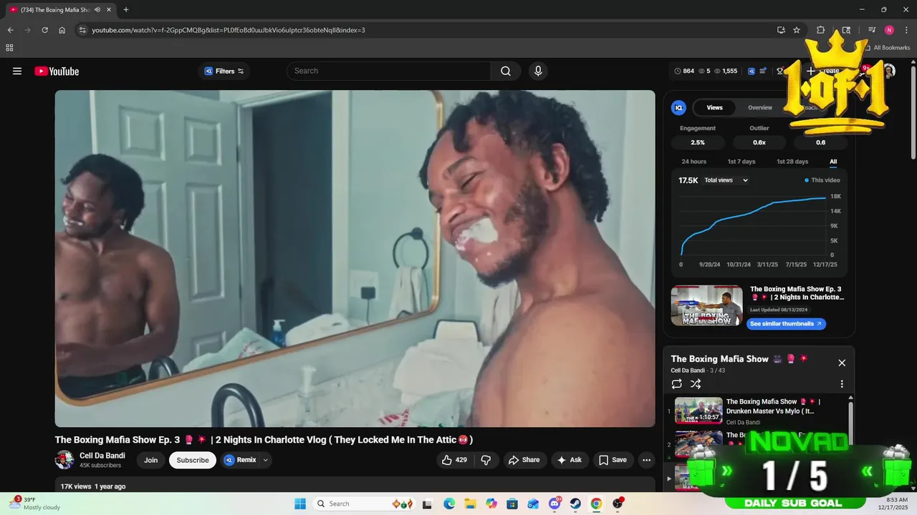
Task: Select the 24 hours time range
Action: pyautogui.click(x=693, y=162)
